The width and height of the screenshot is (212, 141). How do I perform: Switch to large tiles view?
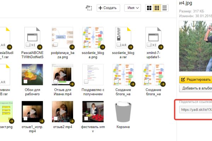coord(149,8)
